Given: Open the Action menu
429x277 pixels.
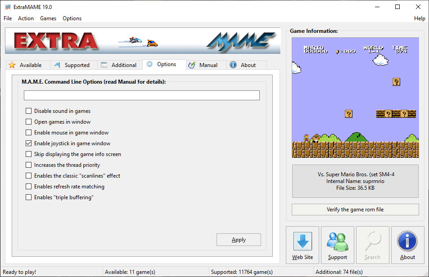Looking at the screenshot, I should [26, 18].
